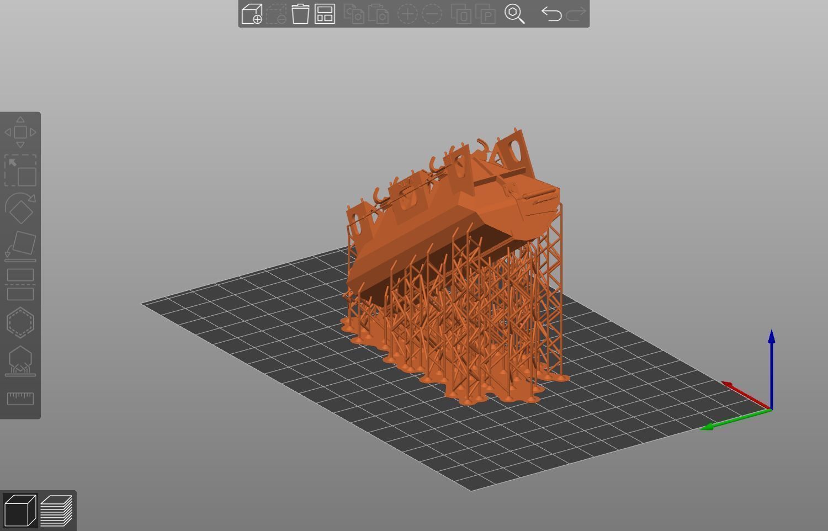828x531 pixels.
Task: Select the Place on face tool
Action: click(x=20, y=246)
